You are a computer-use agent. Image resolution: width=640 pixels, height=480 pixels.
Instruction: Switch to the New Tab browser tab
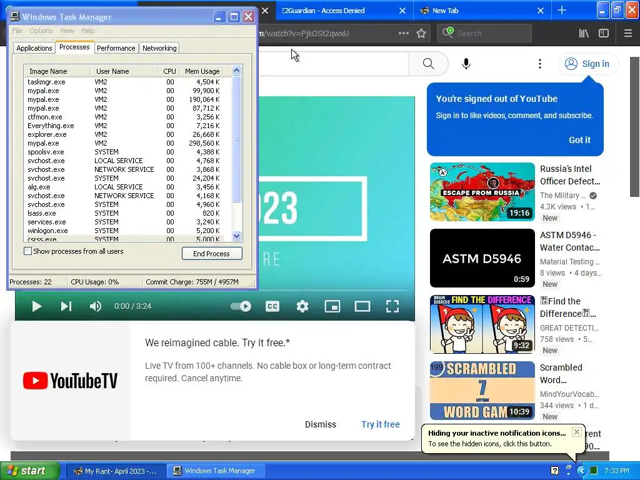point(445,11)
